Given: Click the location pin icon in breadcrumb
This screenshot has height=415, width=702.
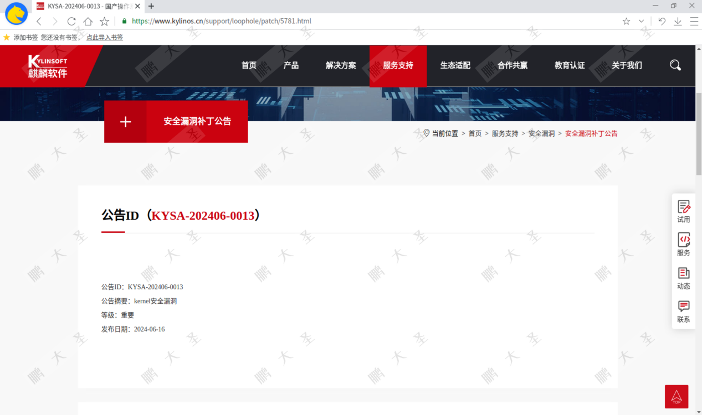Looking at the screenshot, I should pos(427,133).
